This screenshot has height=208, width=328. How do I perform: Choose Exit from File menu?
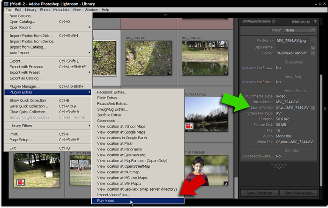[48, 148]
